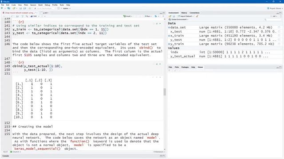This screenshot has height=159, width=284.
Task: Click the Print icon in main toolbar
Action: coord(30,8)
